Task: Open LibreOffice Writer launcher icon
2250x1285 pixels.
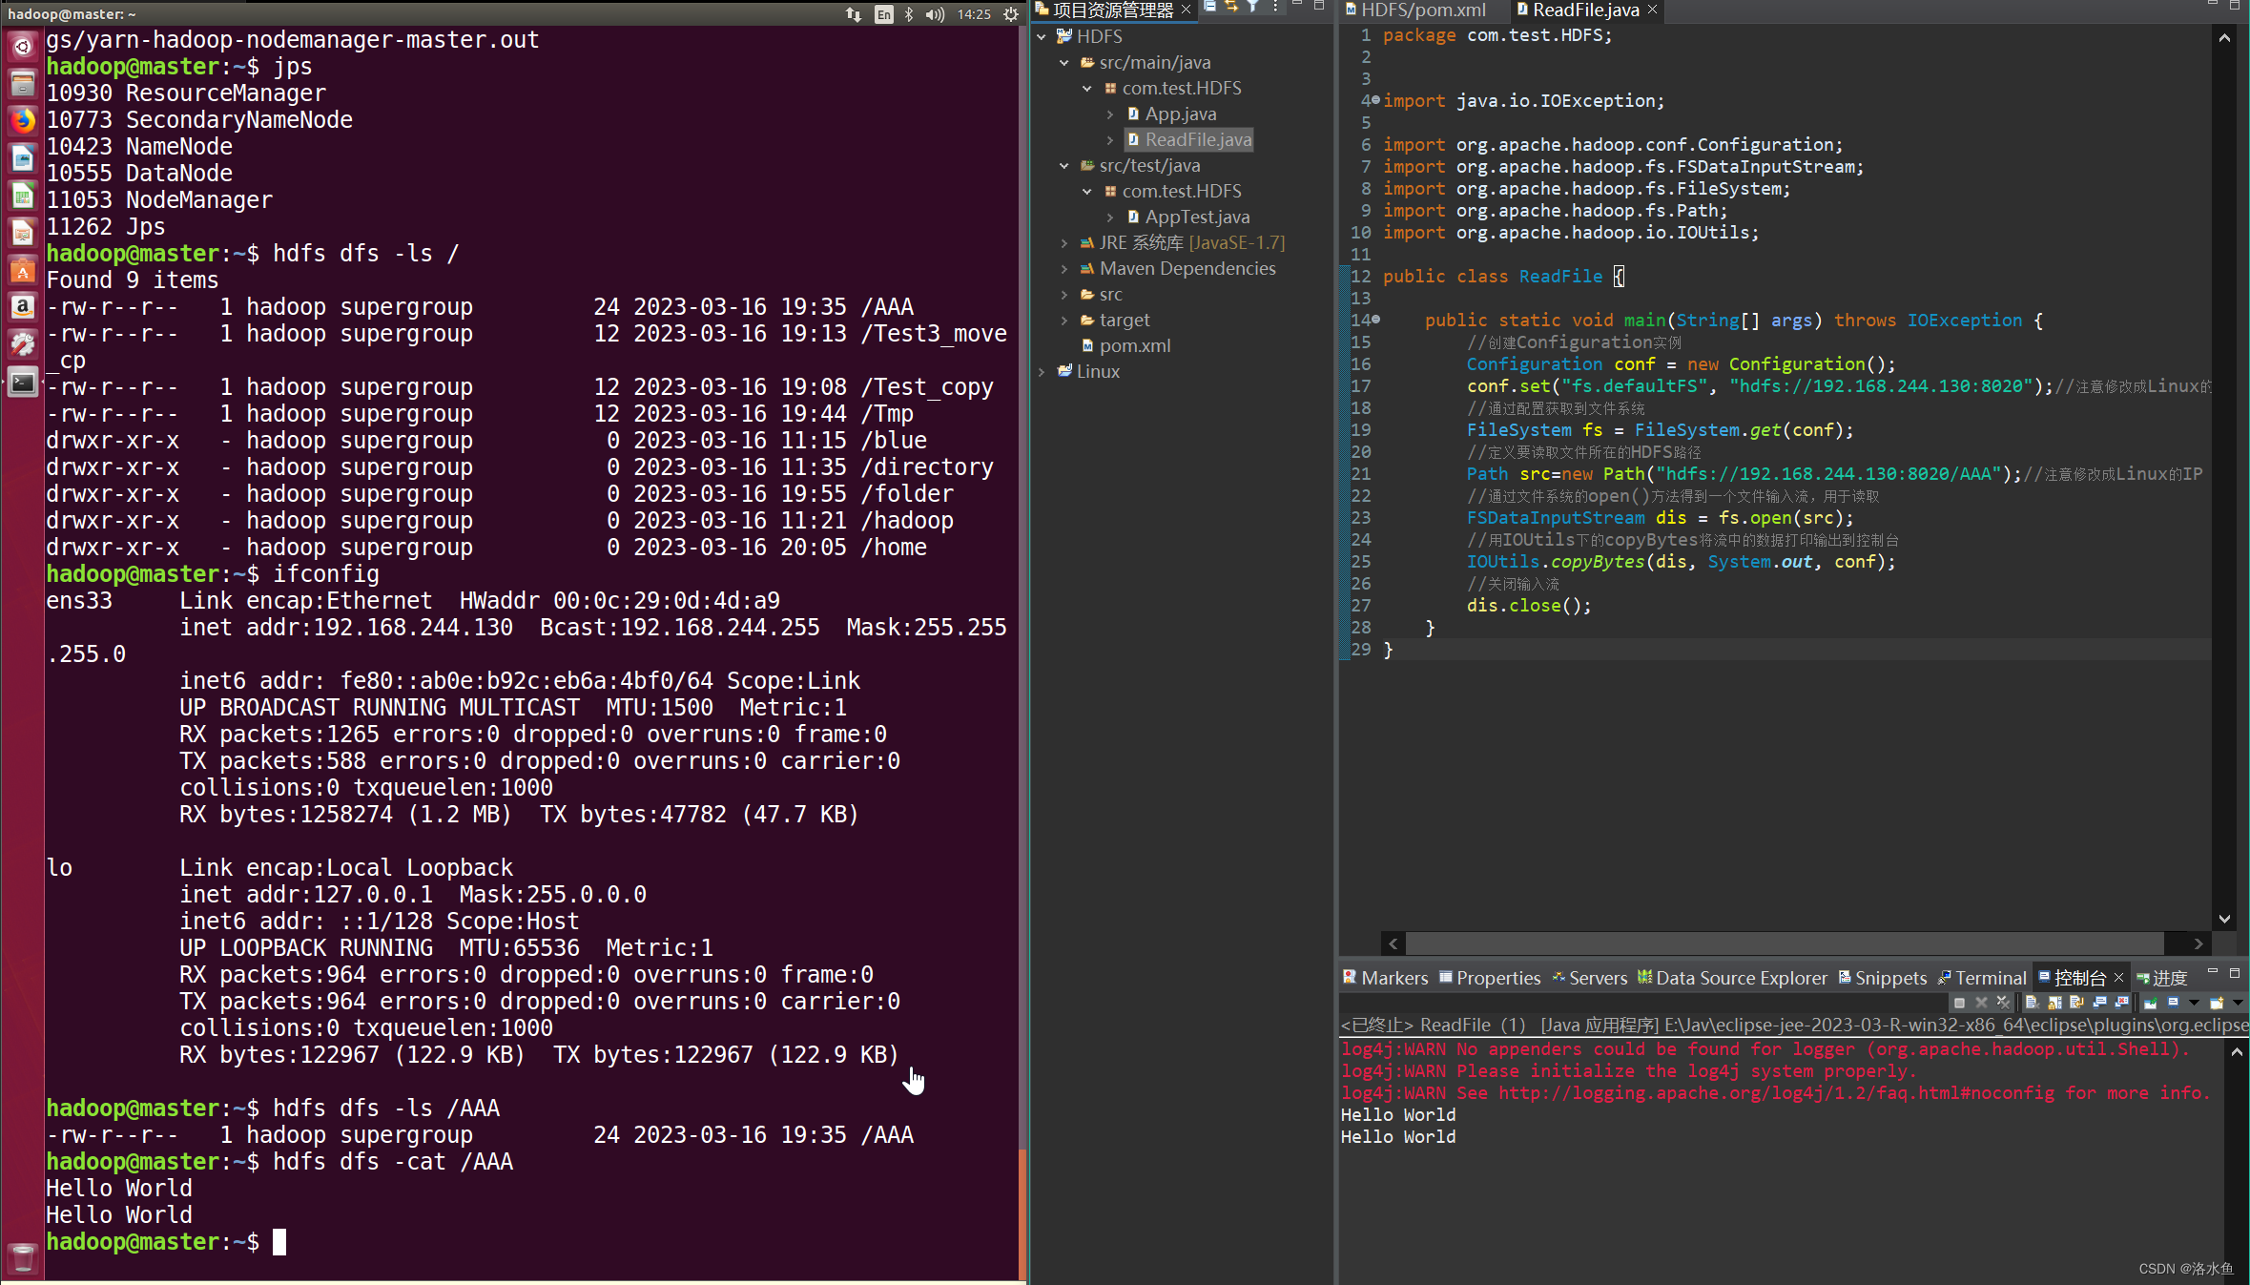Action: [x=23, y=157]
